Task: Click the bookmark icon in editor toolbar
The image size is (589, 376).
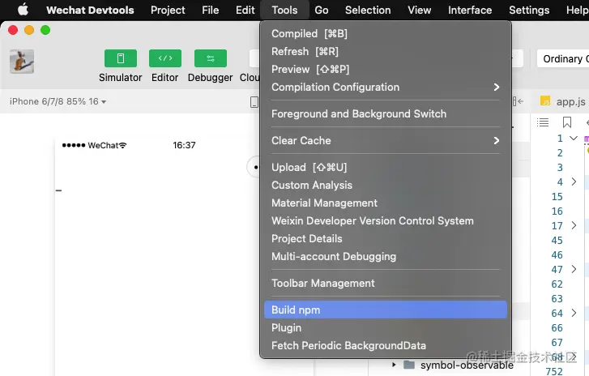Action: point(567,122)
